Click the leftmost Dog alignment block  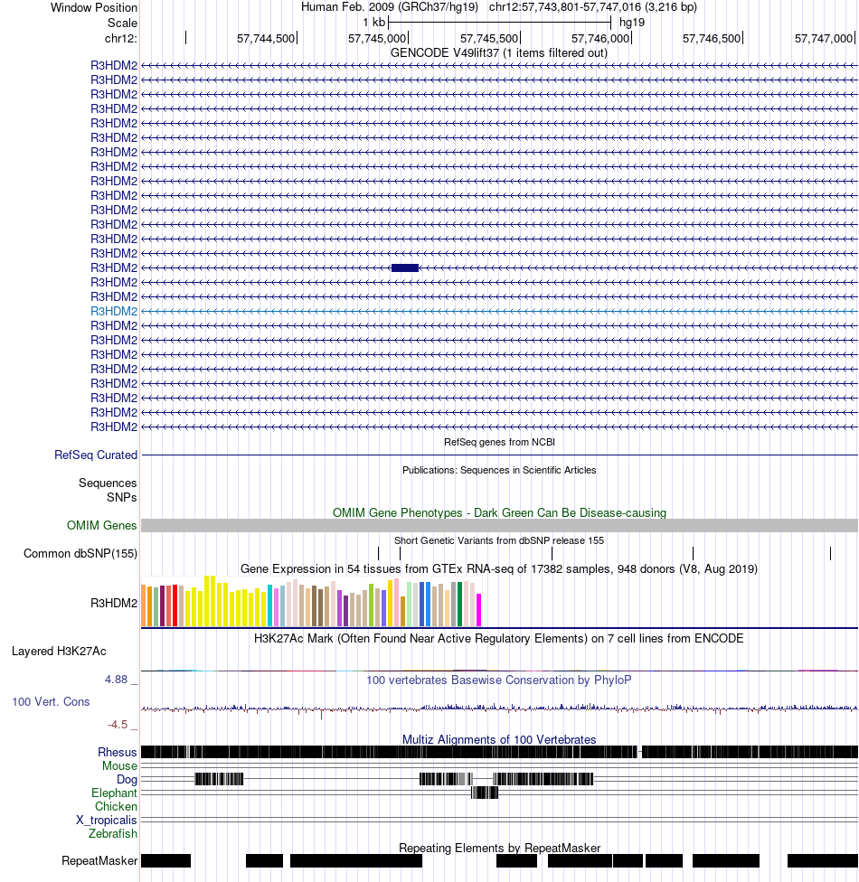pos(219,779)
